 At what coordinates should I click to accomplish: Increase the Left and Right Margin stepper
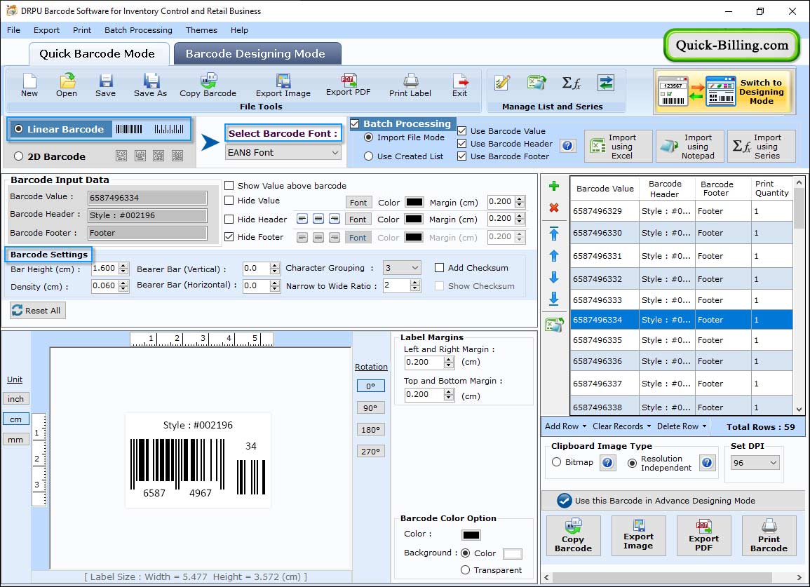(449, 359)
